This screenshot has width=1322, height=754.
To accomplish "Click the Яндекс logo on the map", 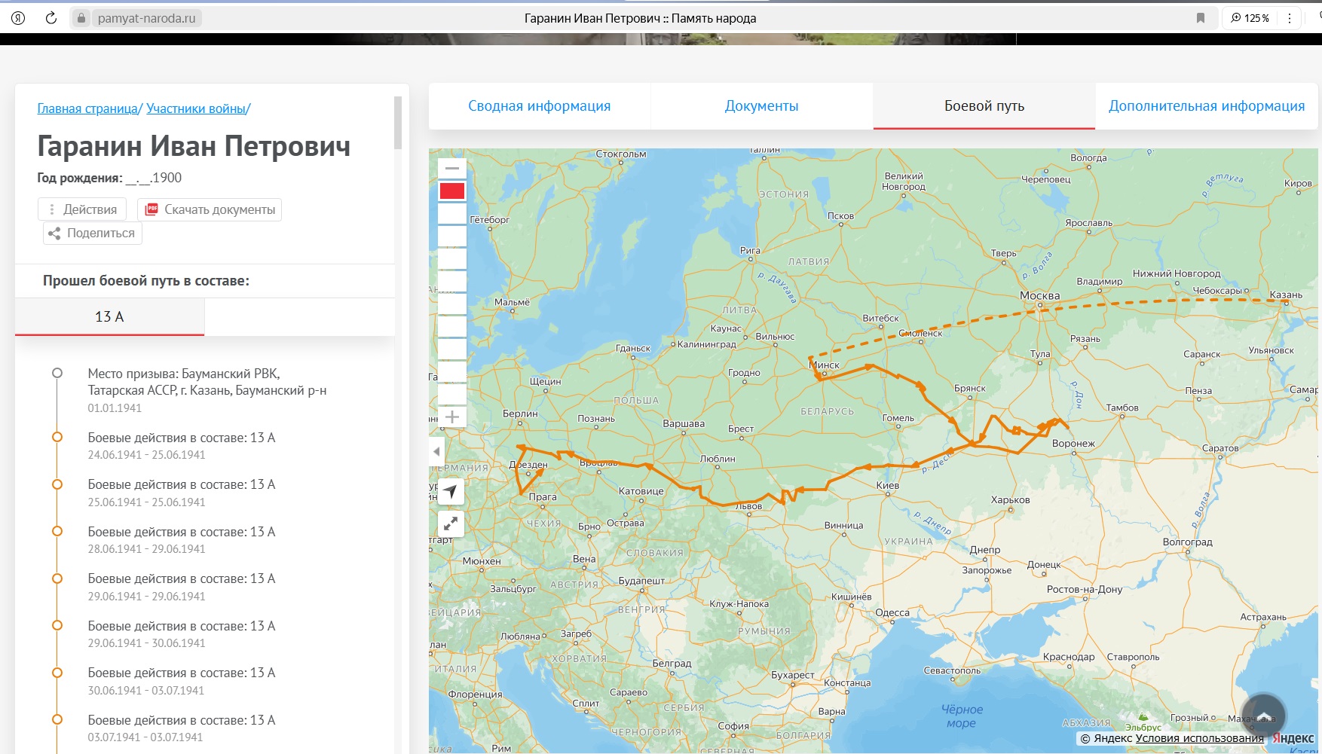I will [x=1293, y=738].
